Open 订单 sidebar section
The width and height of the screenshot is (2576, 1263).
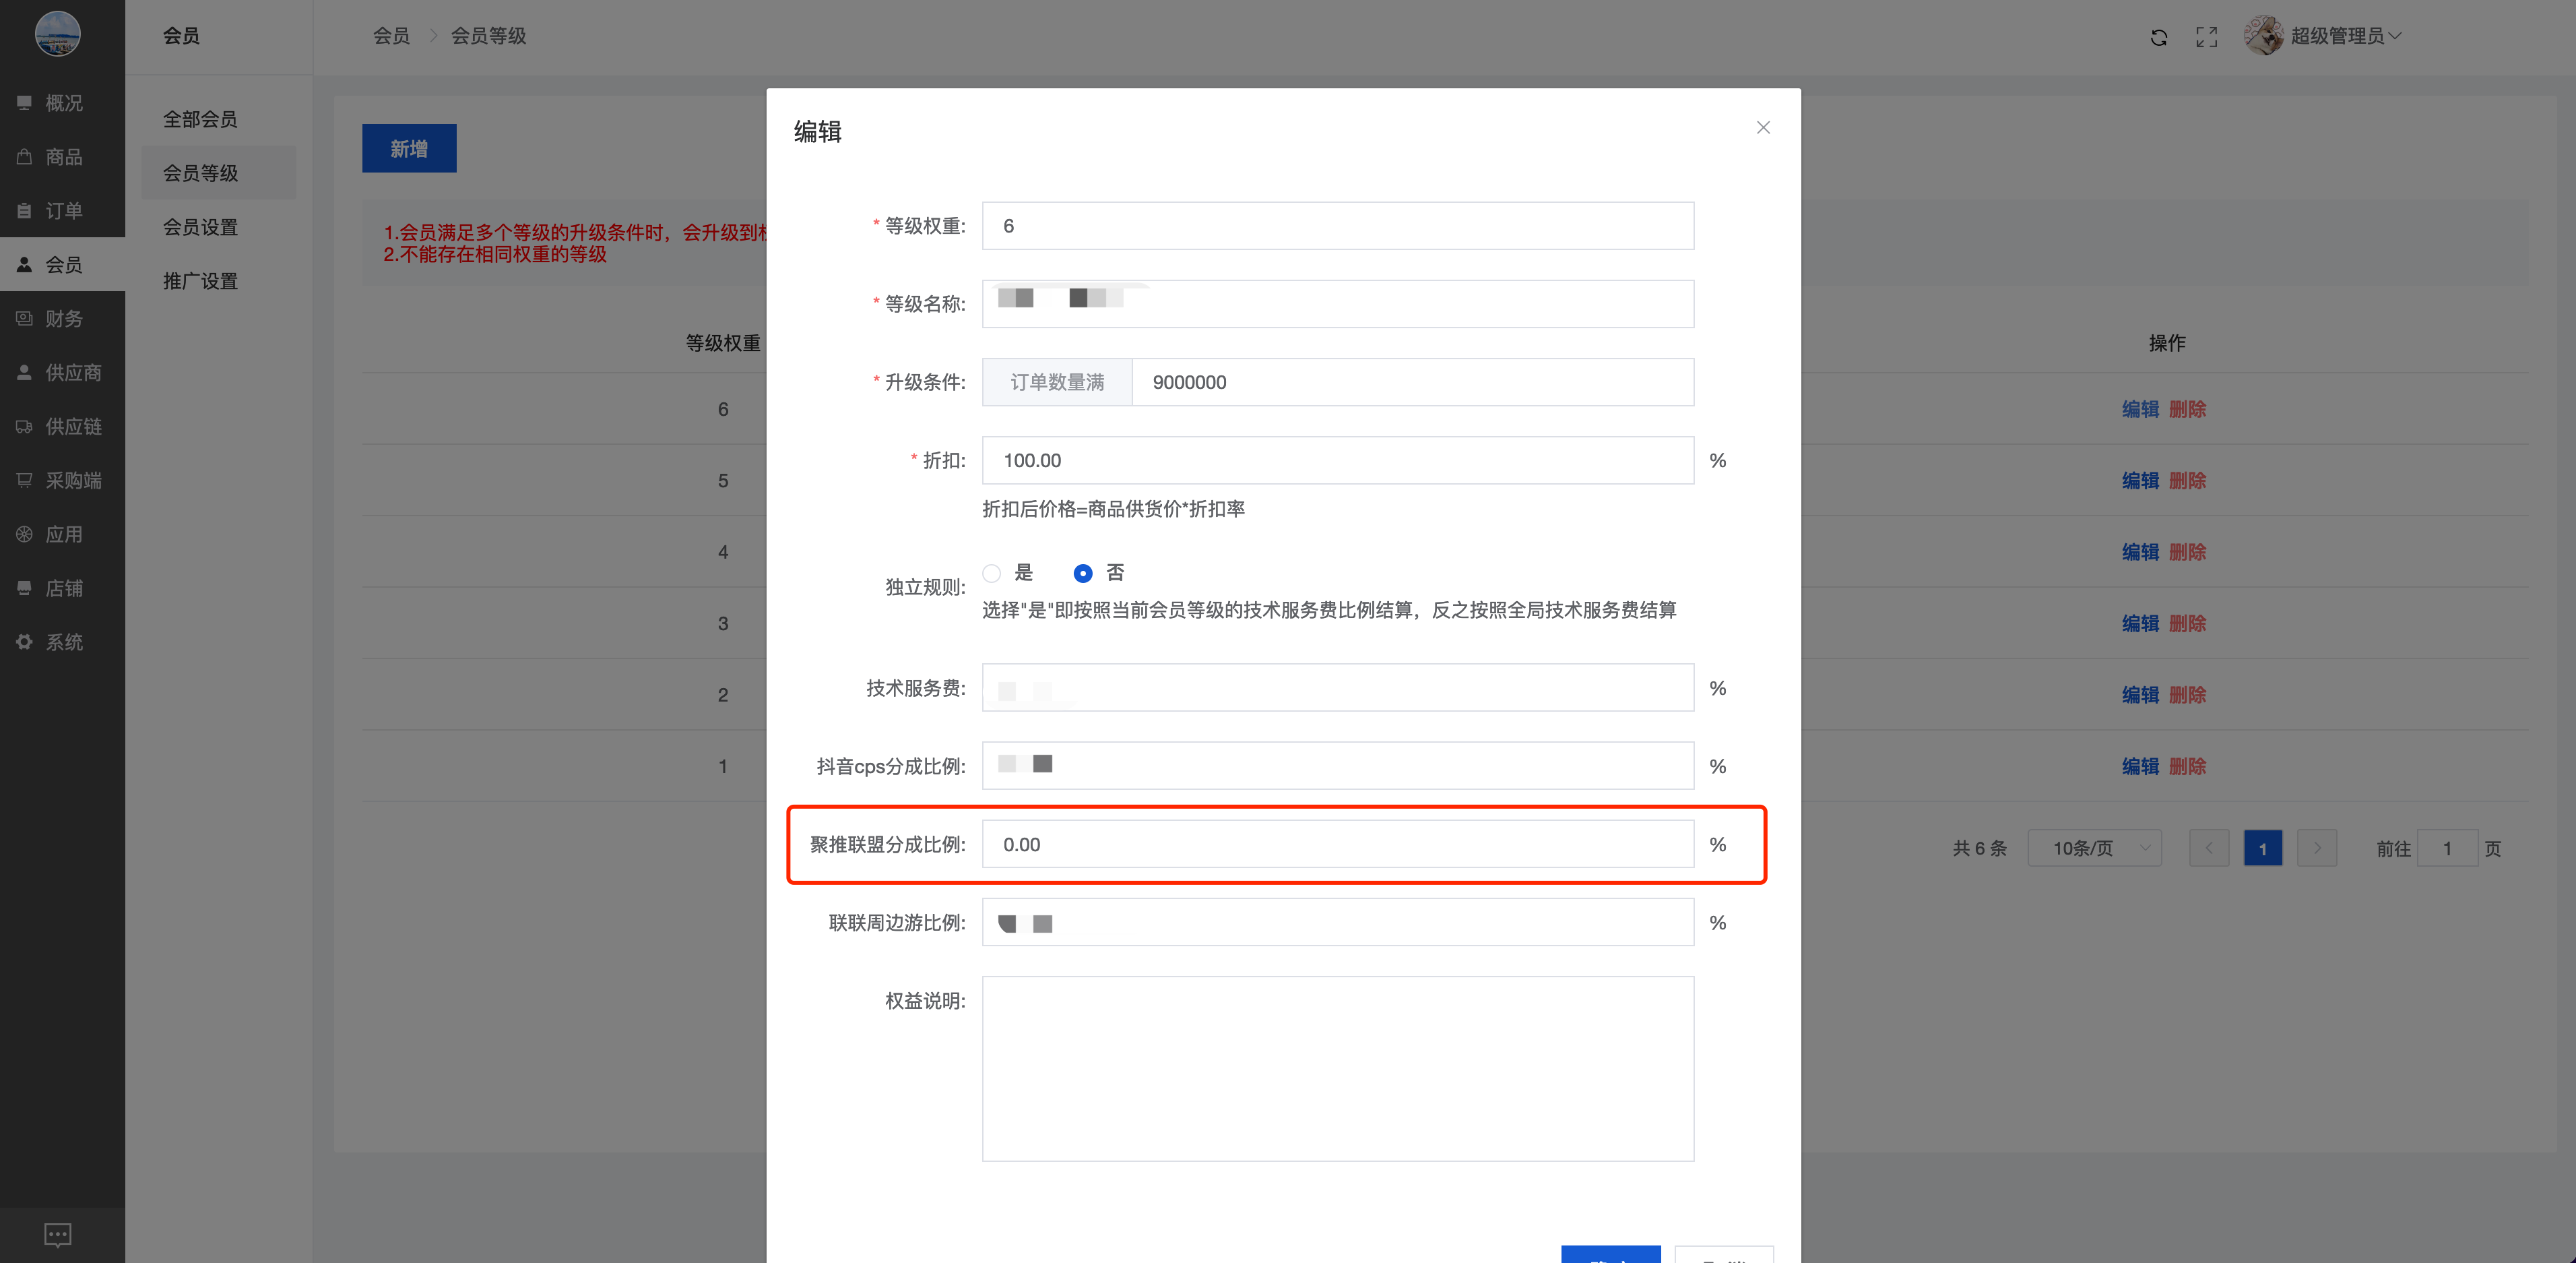(62, 211)
